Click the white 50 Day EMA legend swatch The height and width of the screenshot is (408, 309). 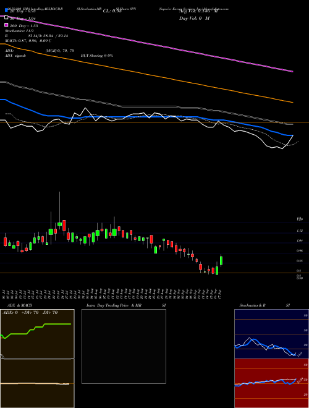click(6, 18)
